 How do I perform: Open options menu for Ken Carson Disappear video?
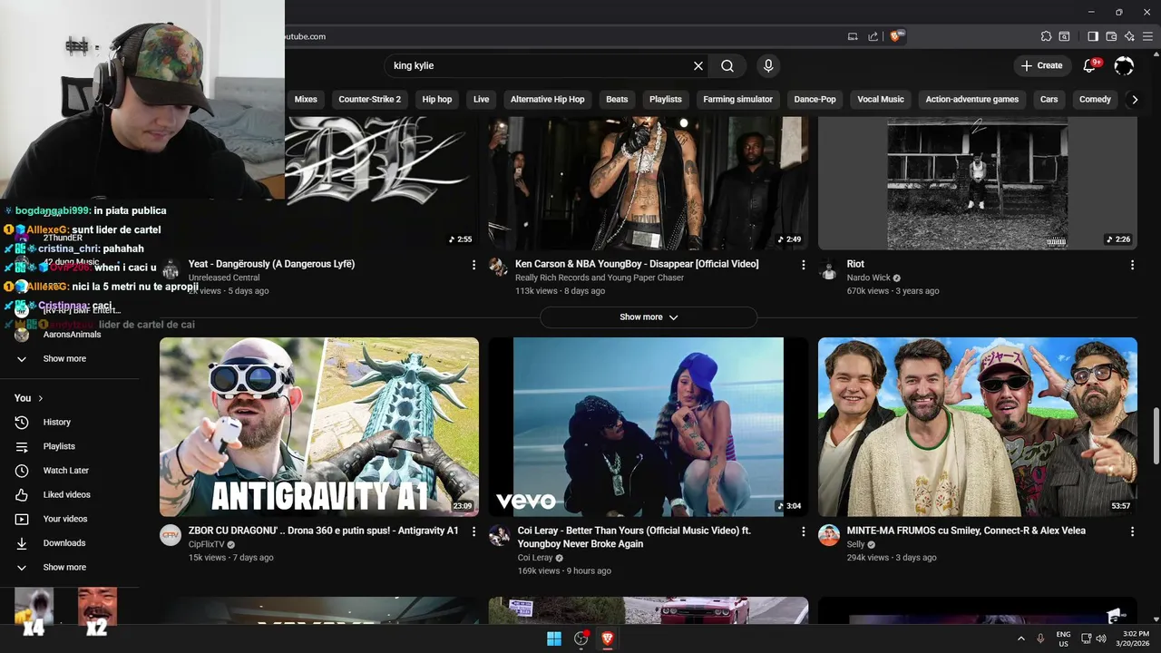[x=803, y=265]
